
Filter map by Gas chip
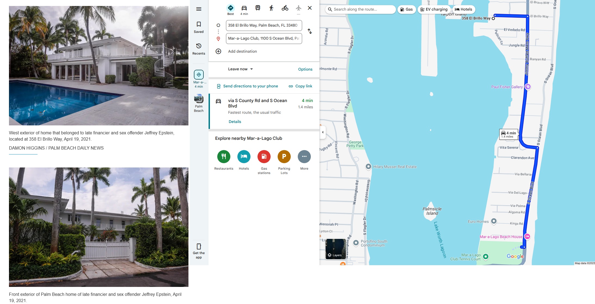pos(407,9)
